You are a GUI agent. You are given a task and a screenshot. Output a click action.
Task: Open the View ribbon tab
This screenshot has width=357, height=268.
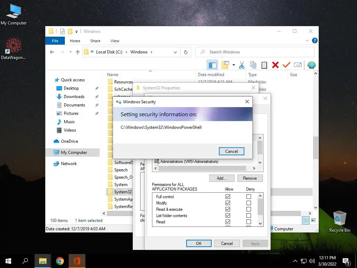click(115, 41)
